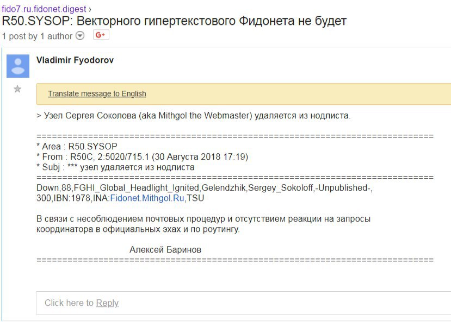The height and width of the screenshot is (327, 451).
Task: Click the 'Down,88,FGHI_Global_Headlight_Ignited' line
Action: (x=205, y=188)
